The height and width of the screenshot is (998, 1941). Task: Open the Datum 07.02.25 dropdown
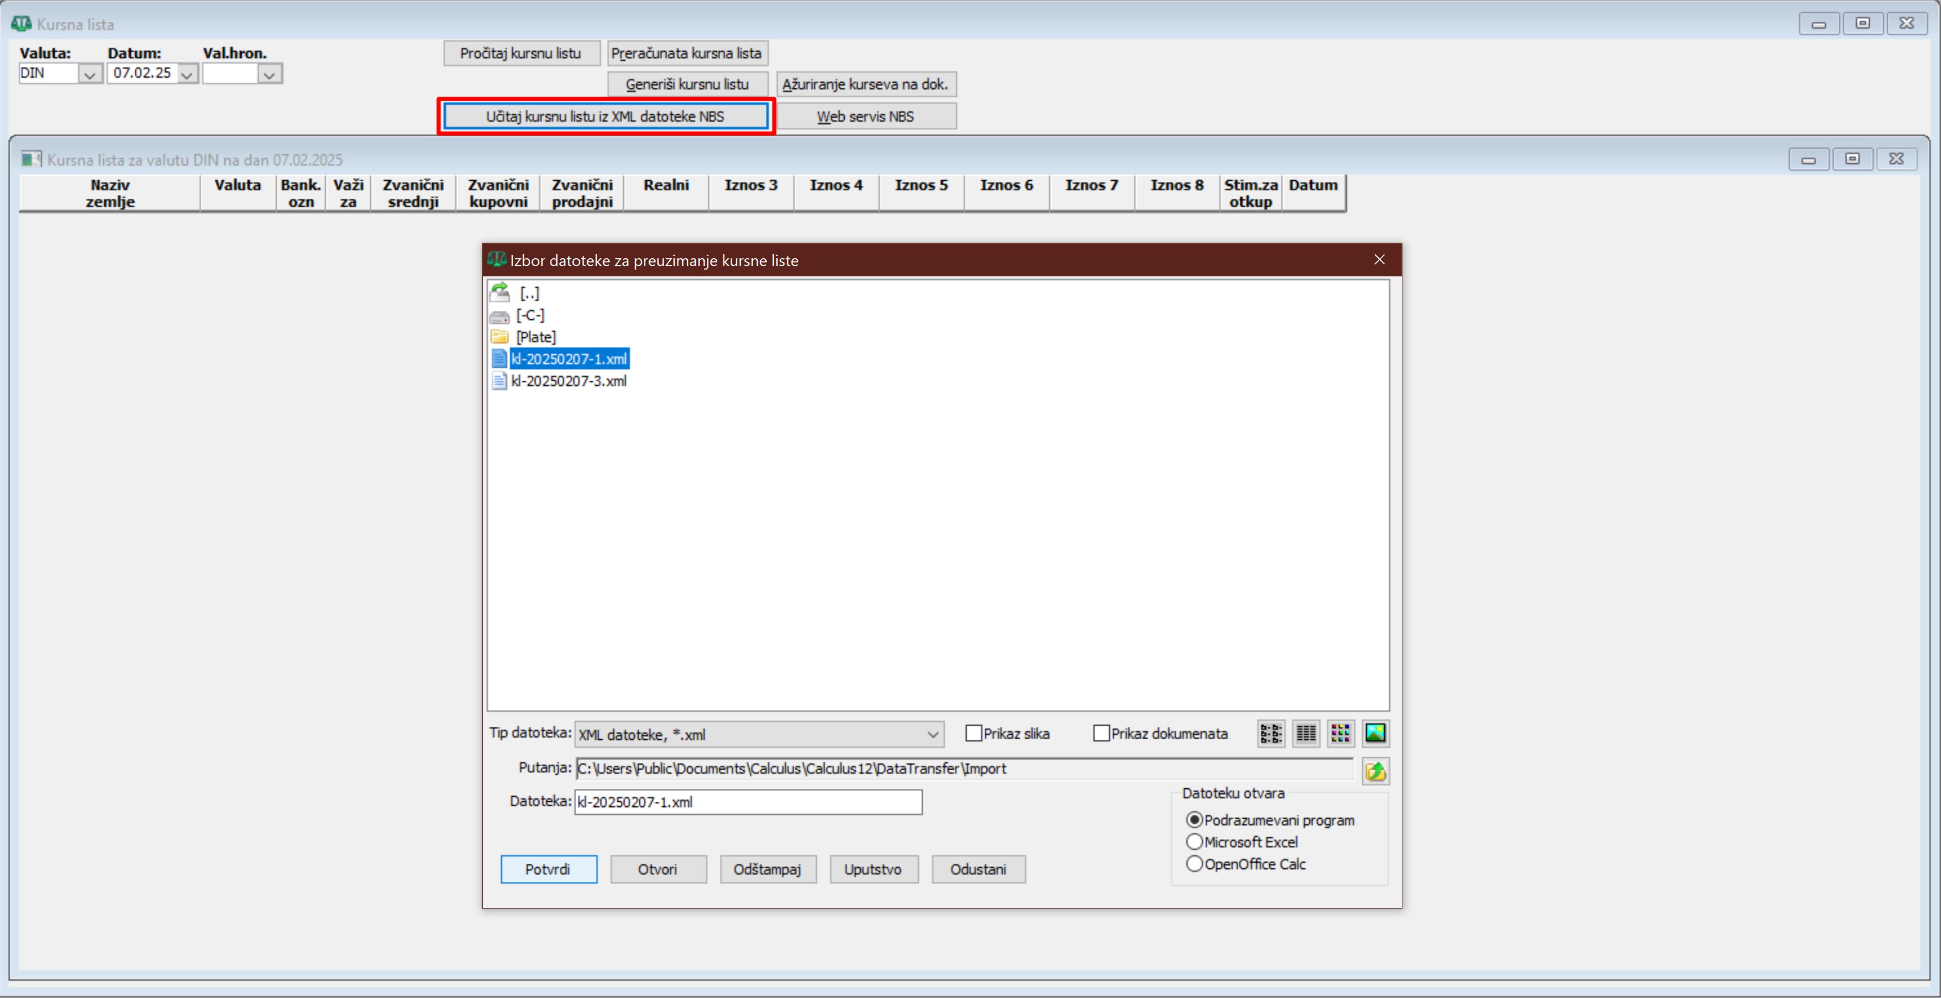pyautogui.click(x=187, y=74)
